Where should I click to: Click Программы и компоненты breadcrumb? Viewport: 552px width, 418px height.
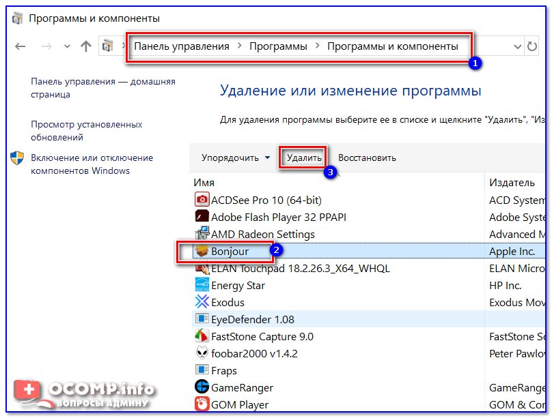[393, 46]
